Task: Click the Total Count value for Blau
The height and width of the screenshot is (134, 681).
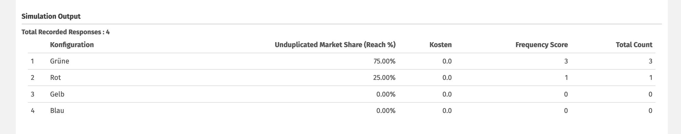Action: pyautogui.click(x=650, y=111)
